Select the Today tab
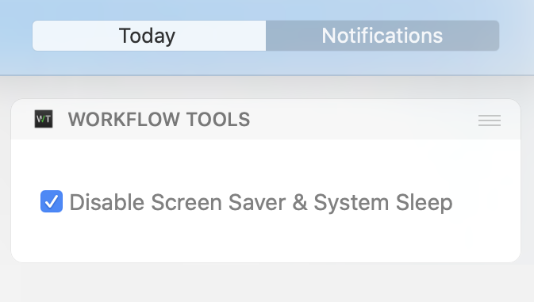534x302 pixels. 149,36
